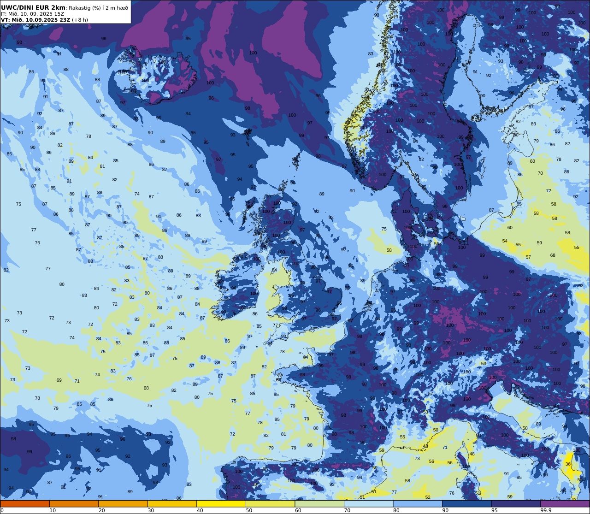Image resolution: width=590 pixels, height=514 pixels.
Task: Click the legend tick label "80"
Action: [x=396, y=510]
